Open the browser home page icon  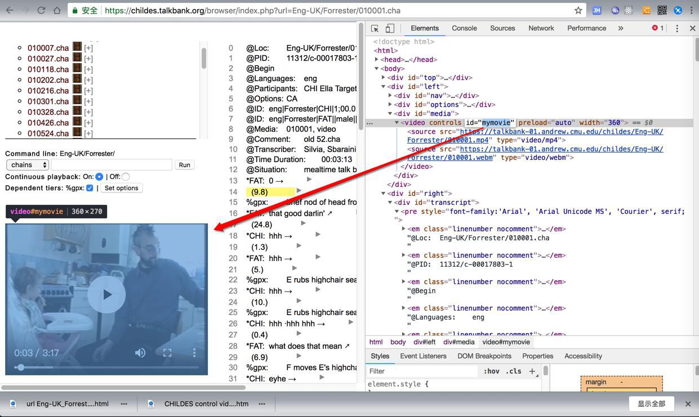pos(57,10)
